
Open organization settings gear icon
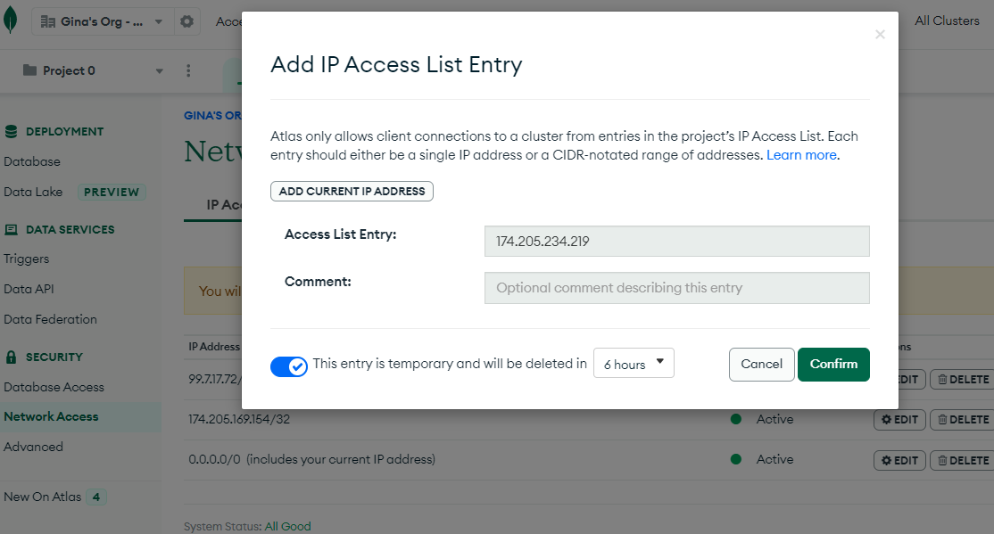click(x=186, y=21)
